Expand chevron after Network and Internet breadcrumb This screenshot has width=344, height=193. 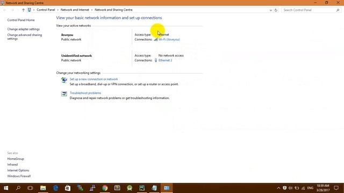point(92,10)
